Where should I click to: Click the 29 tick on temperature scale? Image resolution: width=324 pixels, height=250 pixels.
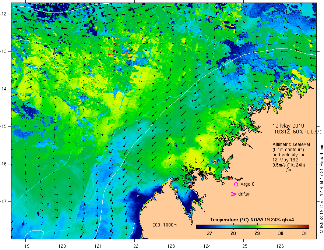pos(257,233)
